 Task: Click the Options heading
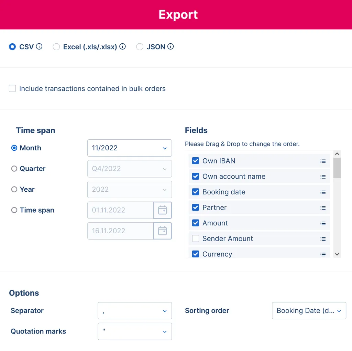(x=24, y=293)
